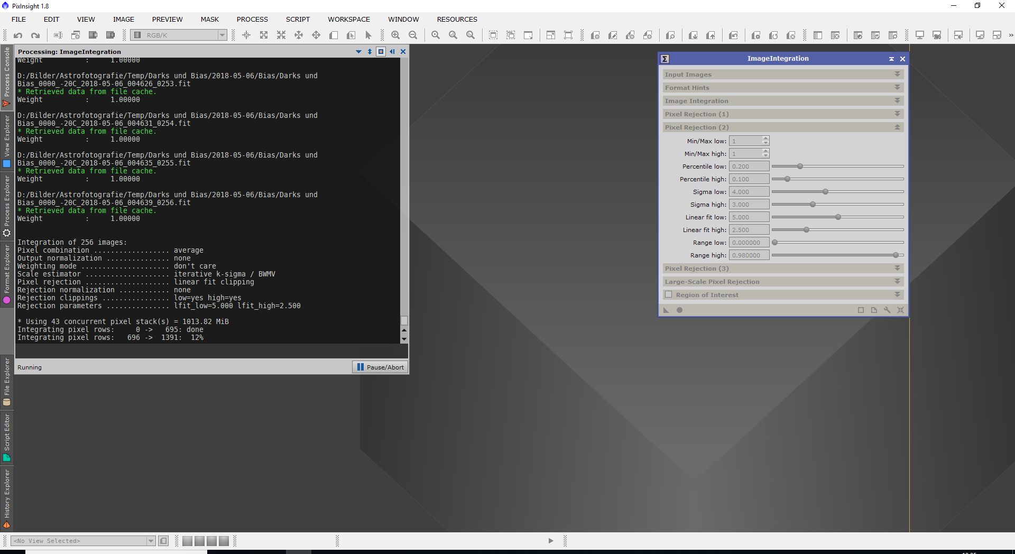Open the SCRIPT menu
The height and width of the screenshot is (554, 1015).
(x=298, y=19)
